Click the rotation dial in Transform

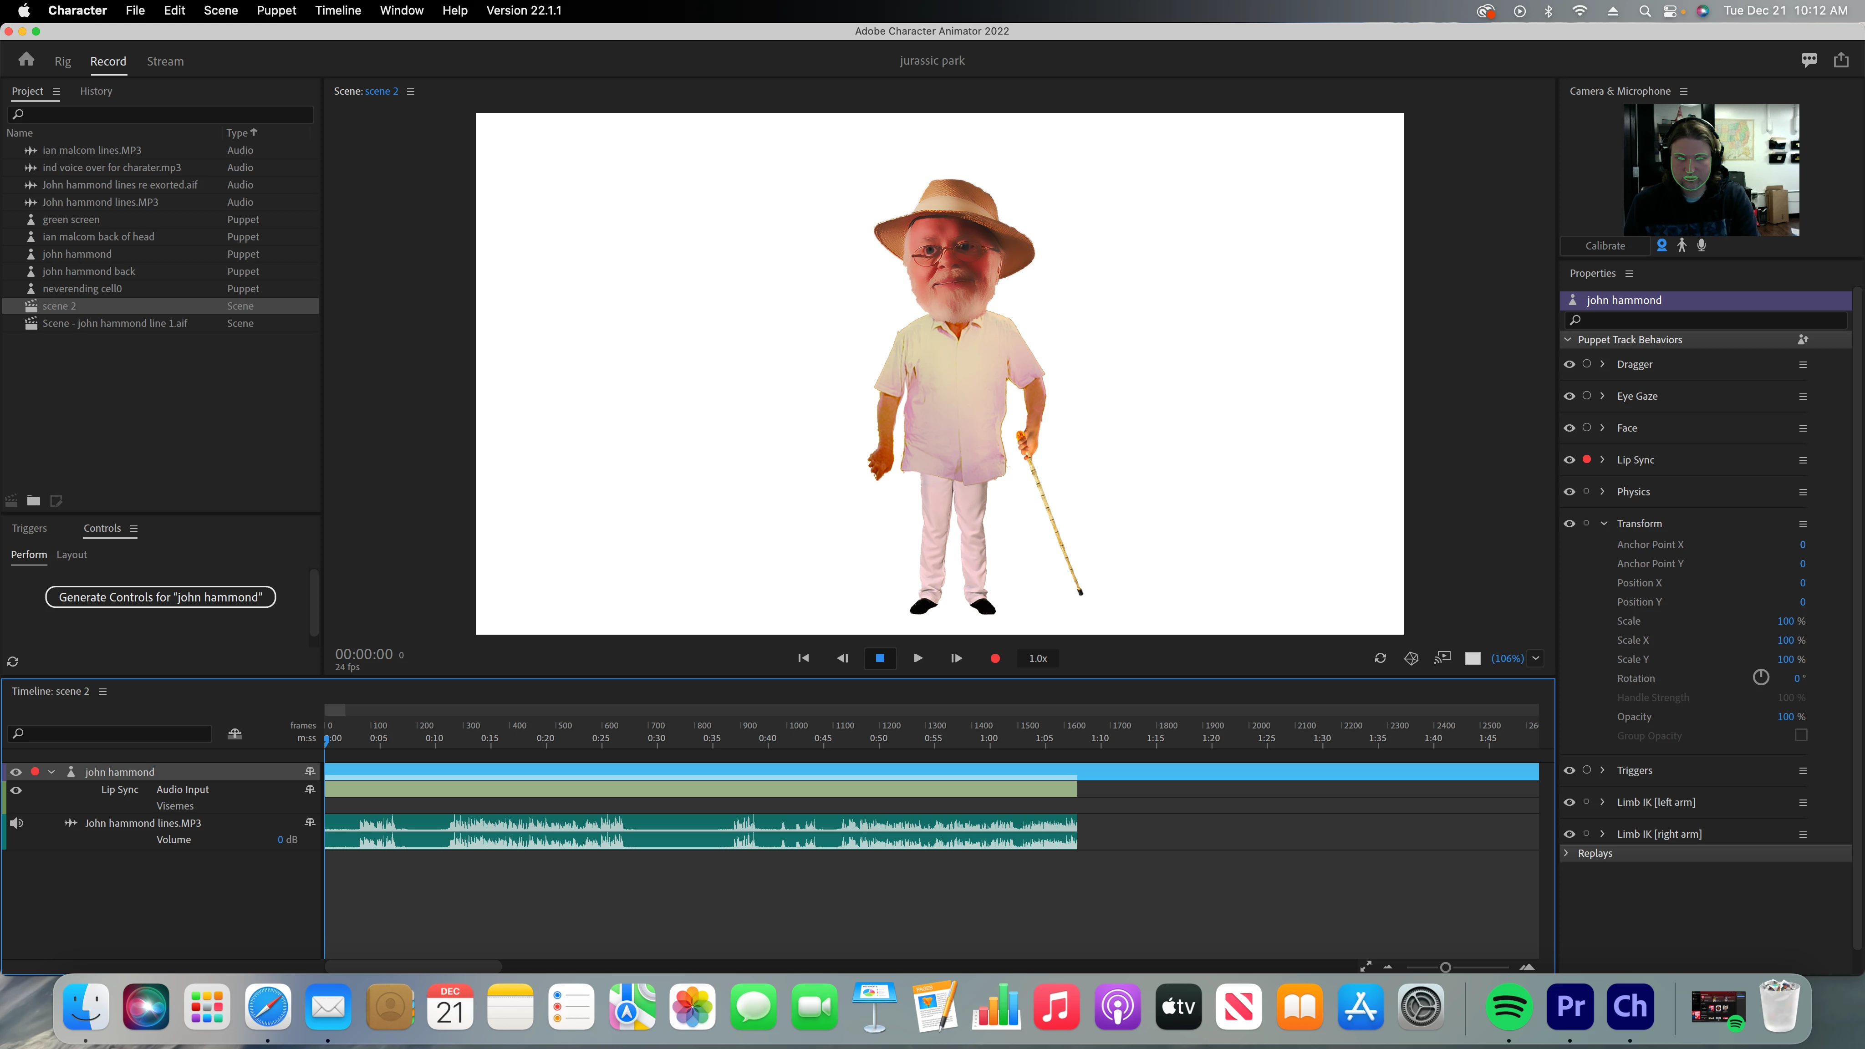1761,677
